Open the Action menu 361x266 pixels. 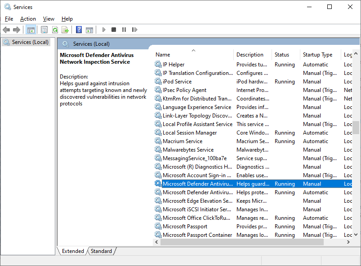click(x=28, y=19)
